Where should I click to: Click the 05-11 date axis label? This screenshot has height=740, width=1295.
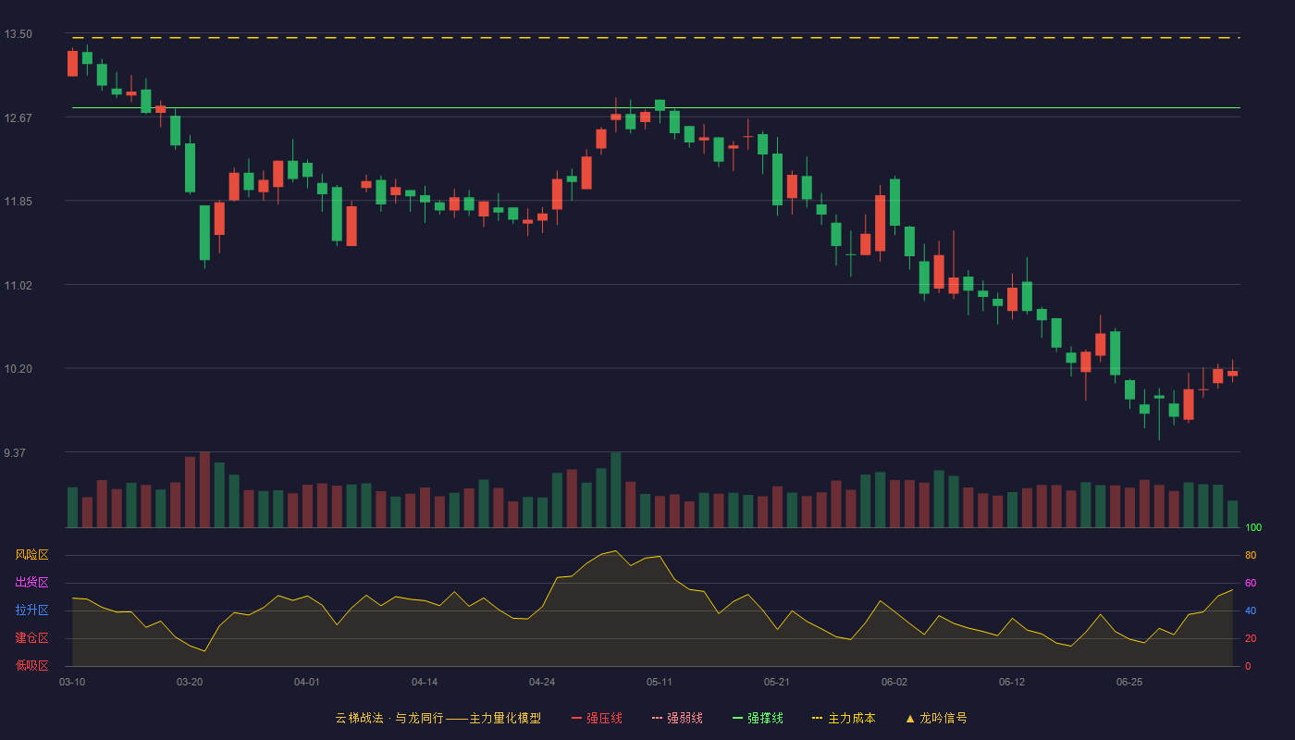pyautogui.click(x=660, y=682)
